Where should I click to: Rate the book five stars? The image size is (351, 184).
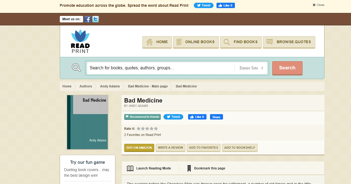pos(156,129)
